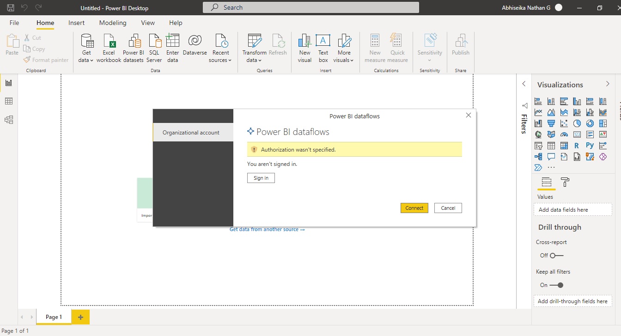Viewport: 621px width, 336px height.
Task: Click the yellow Connect button
Action: coord(414,208)
